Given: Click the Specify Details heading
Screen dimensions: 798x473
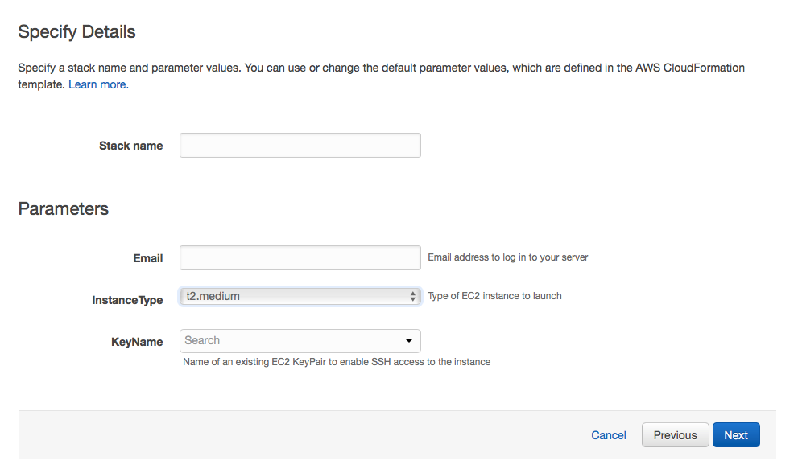Looking at the screenshot, I should point(76,31).
